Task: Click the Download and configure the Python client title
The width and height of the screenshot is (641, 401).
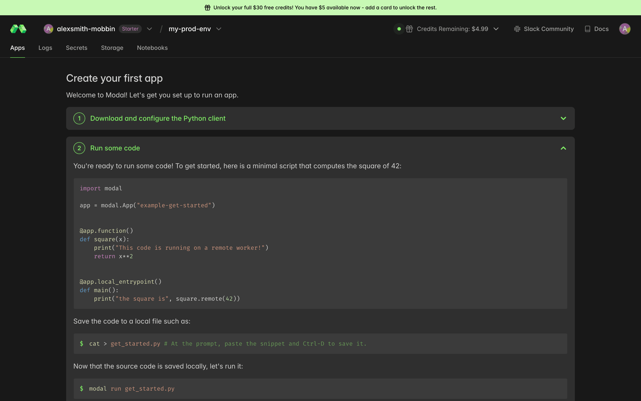Action: pyautogui.click(x=158, y=118)
